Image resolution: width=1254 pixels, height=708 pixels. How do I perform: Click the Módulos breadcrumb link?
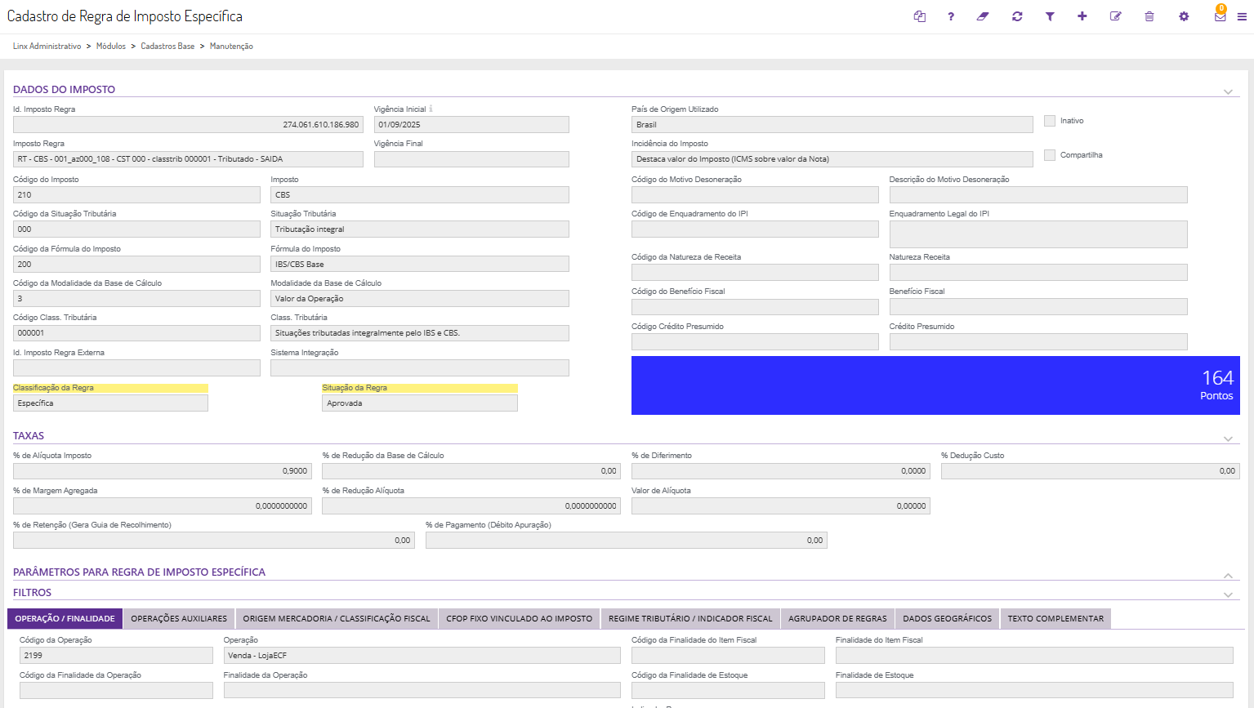tap(111, 47)
